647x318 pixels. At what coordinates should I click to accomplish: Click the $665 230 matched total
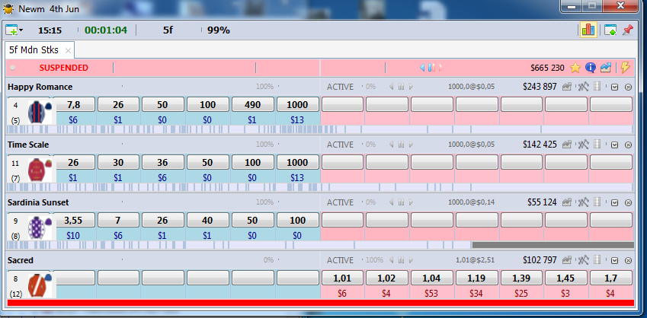[x=547, y=68]
